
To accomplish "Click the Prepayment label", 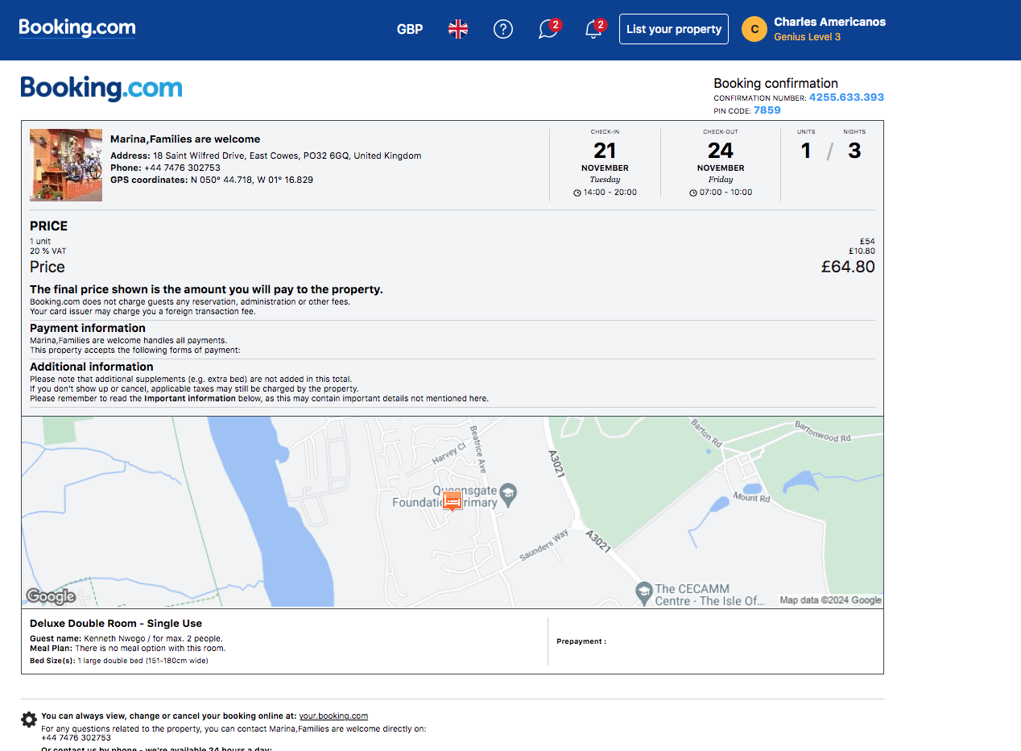I will 581,641.
